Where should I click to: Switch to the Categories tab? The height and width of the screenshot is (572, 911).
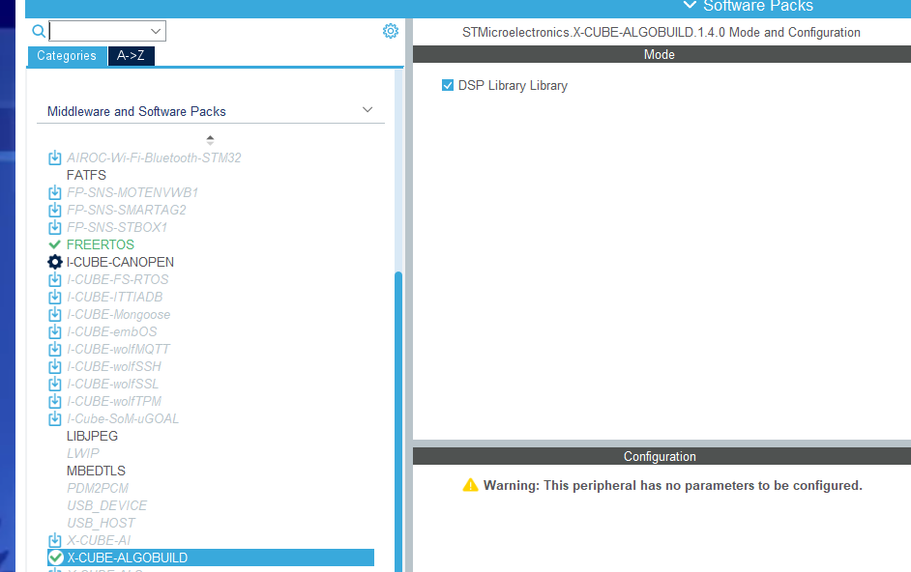coord(67,56)
